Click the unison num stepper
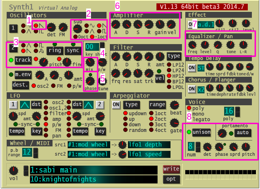This screenshot has height=189, width=260. tap(197, 147)
